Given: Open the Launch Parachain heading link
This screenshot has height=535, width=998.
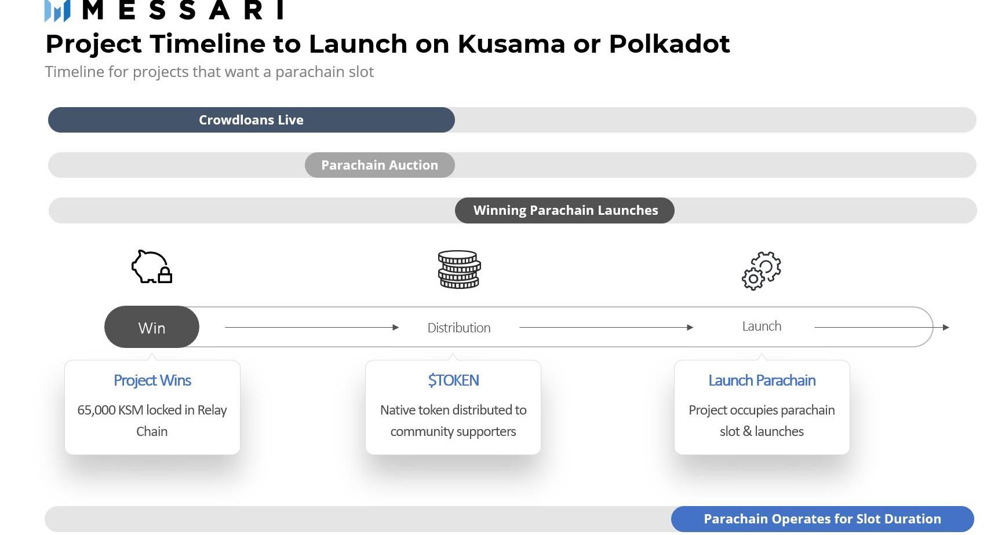Looking at the screenshot, I should [x=762, y=380].
